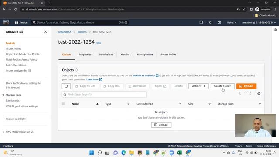Viewport: 279px width, 157px height.
Task: Click the browser address bar
Action: [128, 10]
